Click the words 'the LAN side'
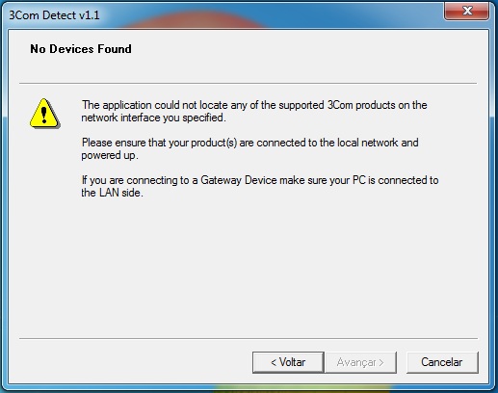The image size is (498, 393). (111, 193)
